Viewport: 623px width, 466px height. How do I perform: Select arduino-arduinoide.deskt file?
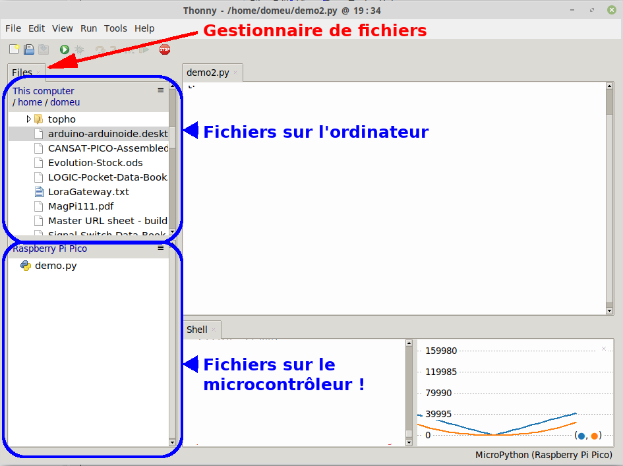click(x=88, y=134)
